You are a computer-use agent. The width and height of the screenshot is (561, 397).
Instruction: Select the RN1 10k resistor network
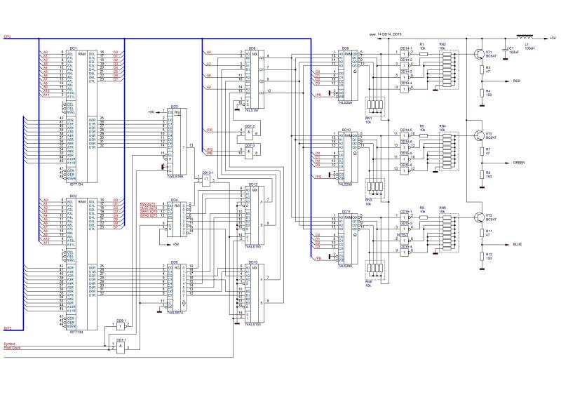click(x=376, y=106)
